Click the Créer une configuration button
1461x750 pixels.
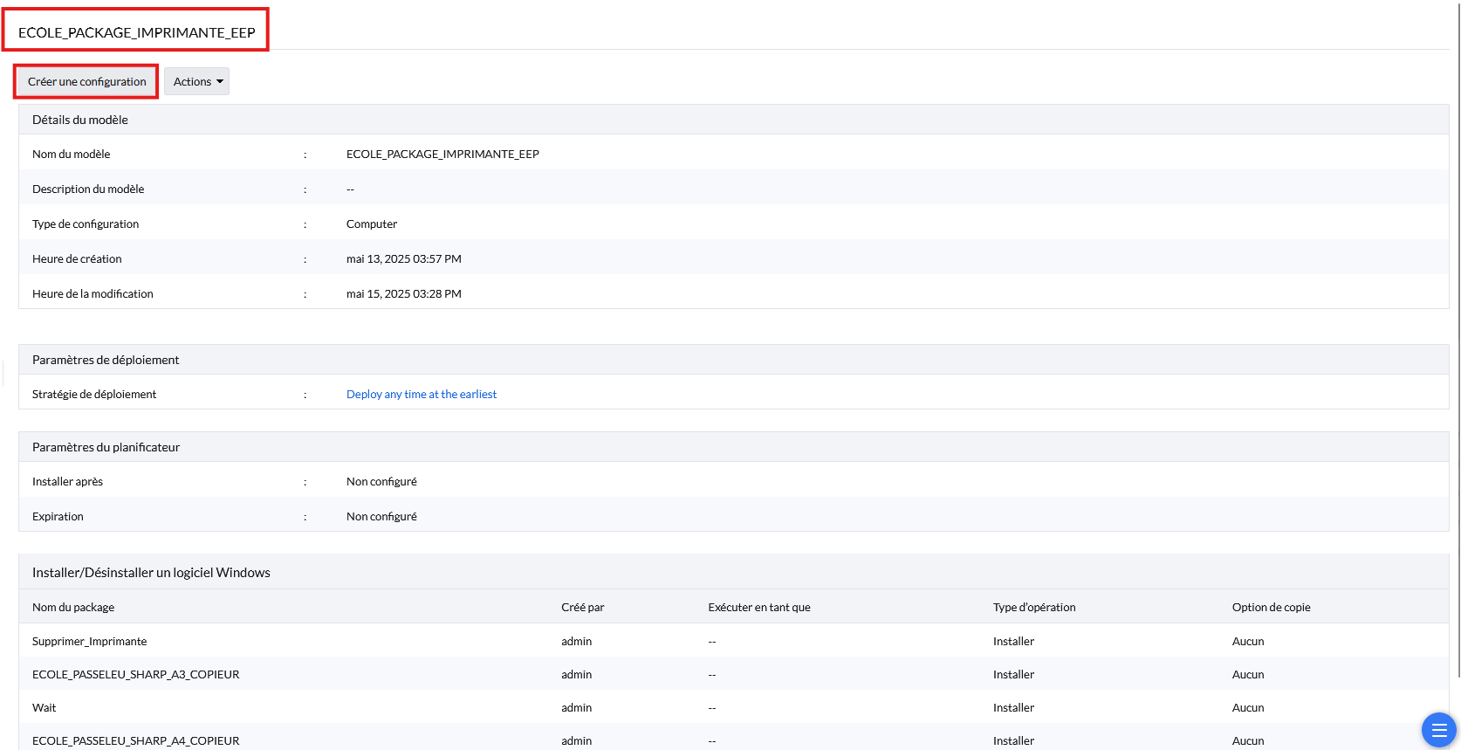[x=86, y=81]
